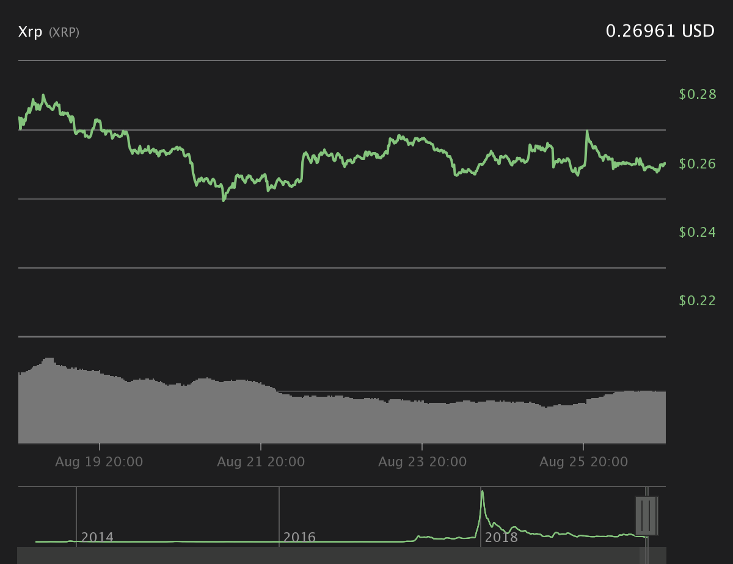The height and width of the screenshot is (564, 733).
Task: Click the $0.24 price axis label
Action: pyautogui.click(x=697, y=232)
